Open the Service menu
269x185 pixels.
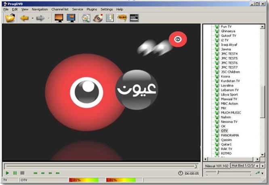(x=78, y=9)
